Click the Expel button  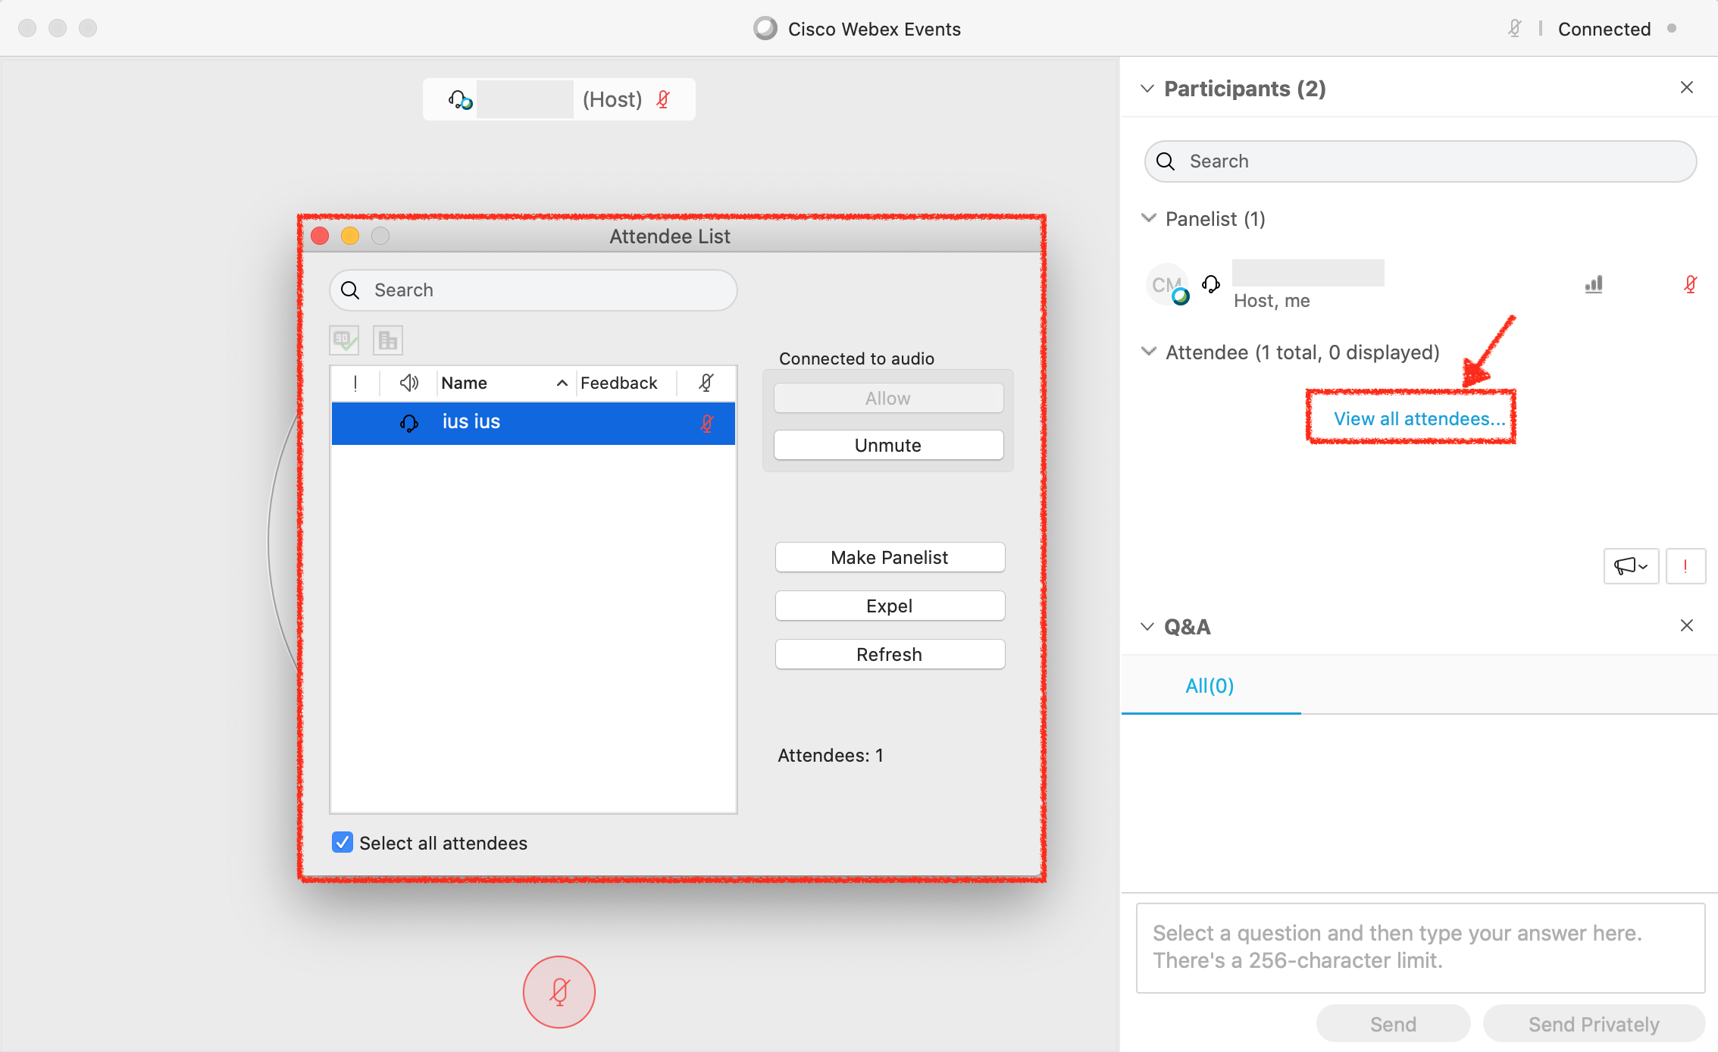(890, 606)
